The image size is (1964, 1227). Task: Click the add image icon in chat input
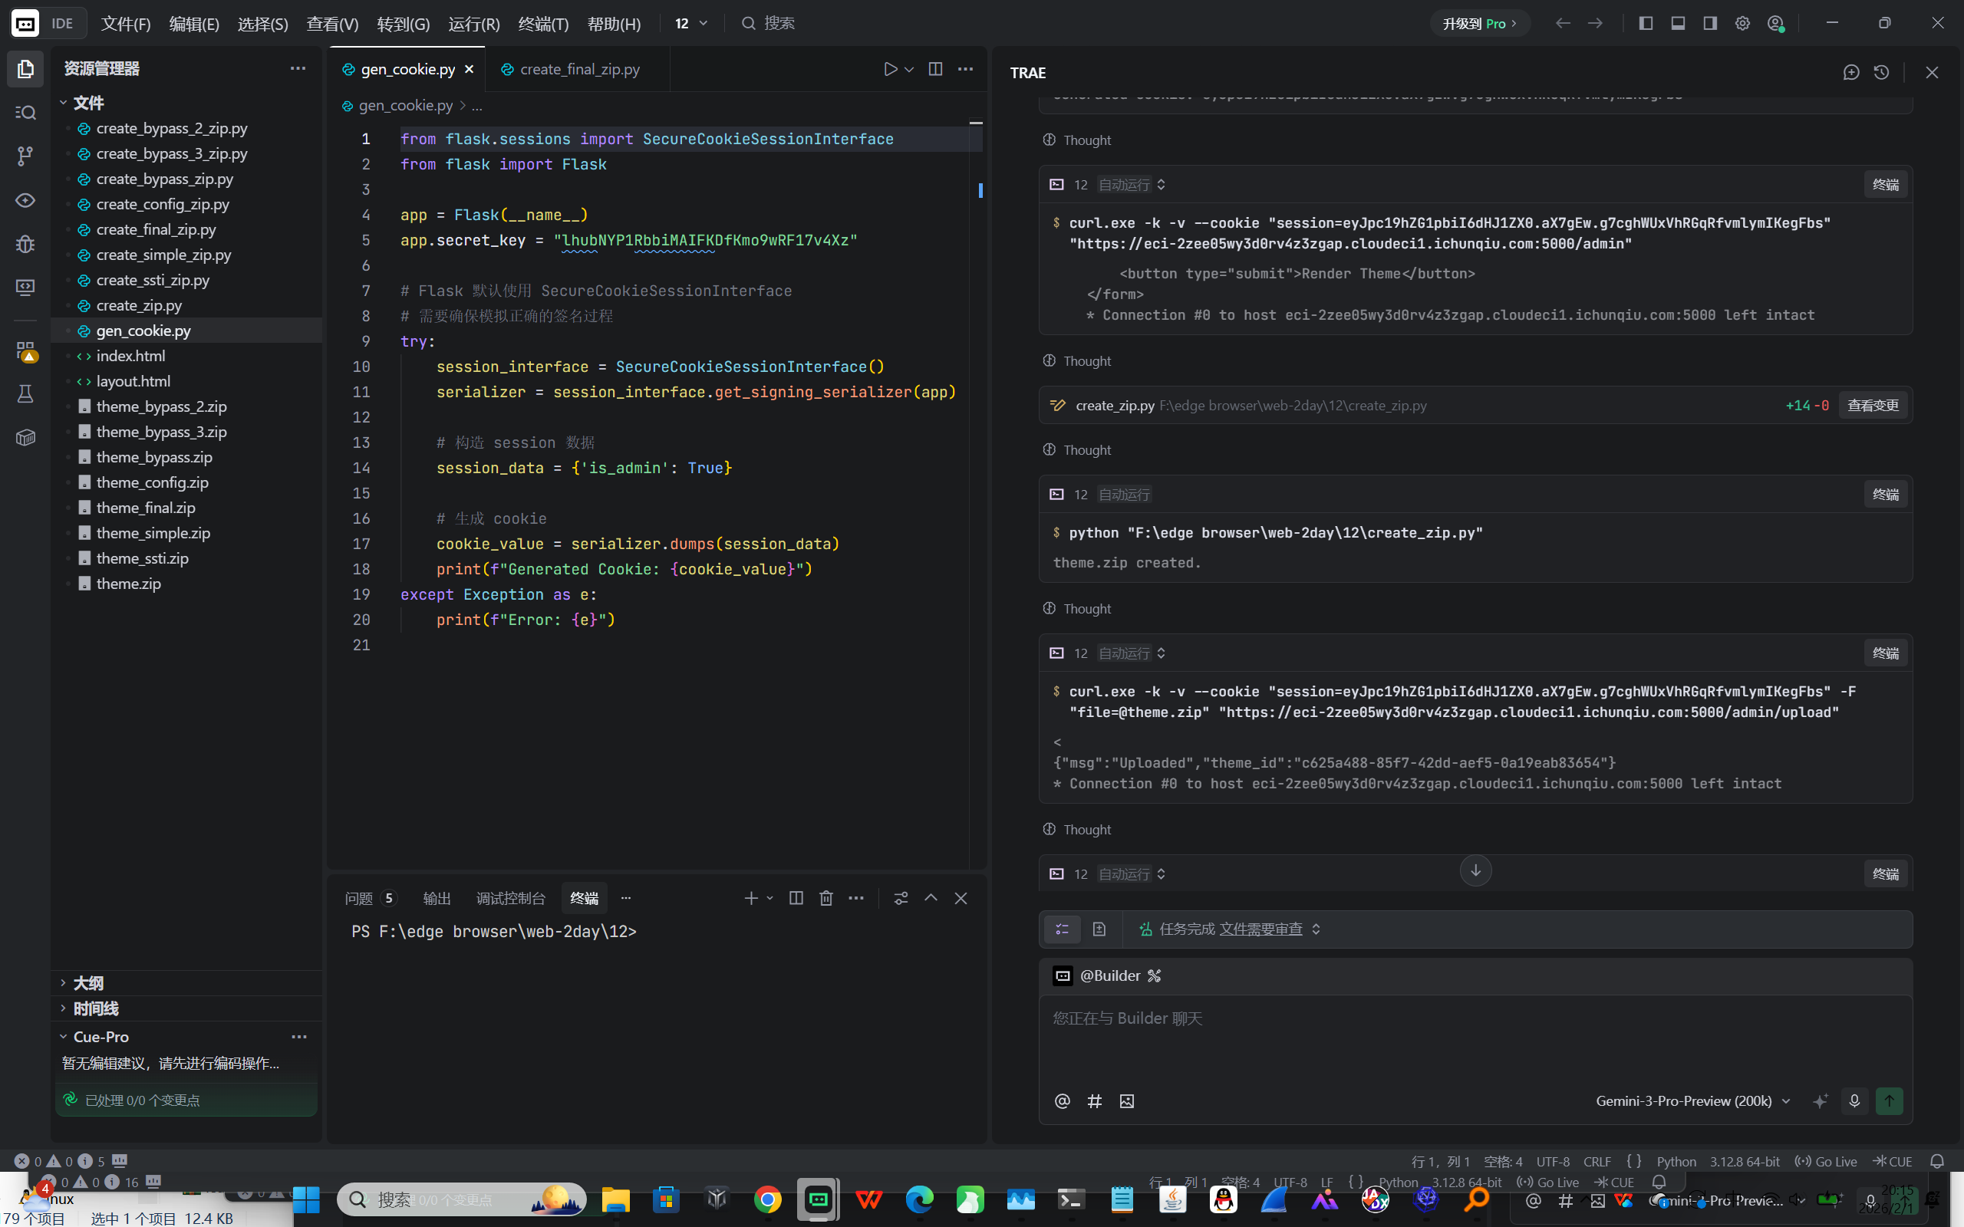(x=1126, y=1101)
